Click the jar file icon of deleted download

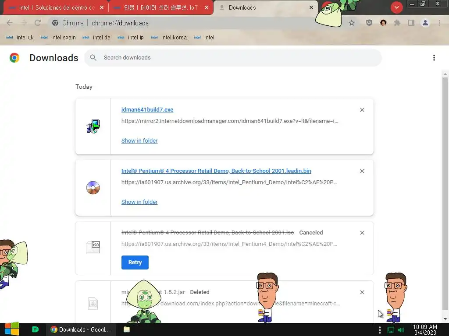[93, 304]
